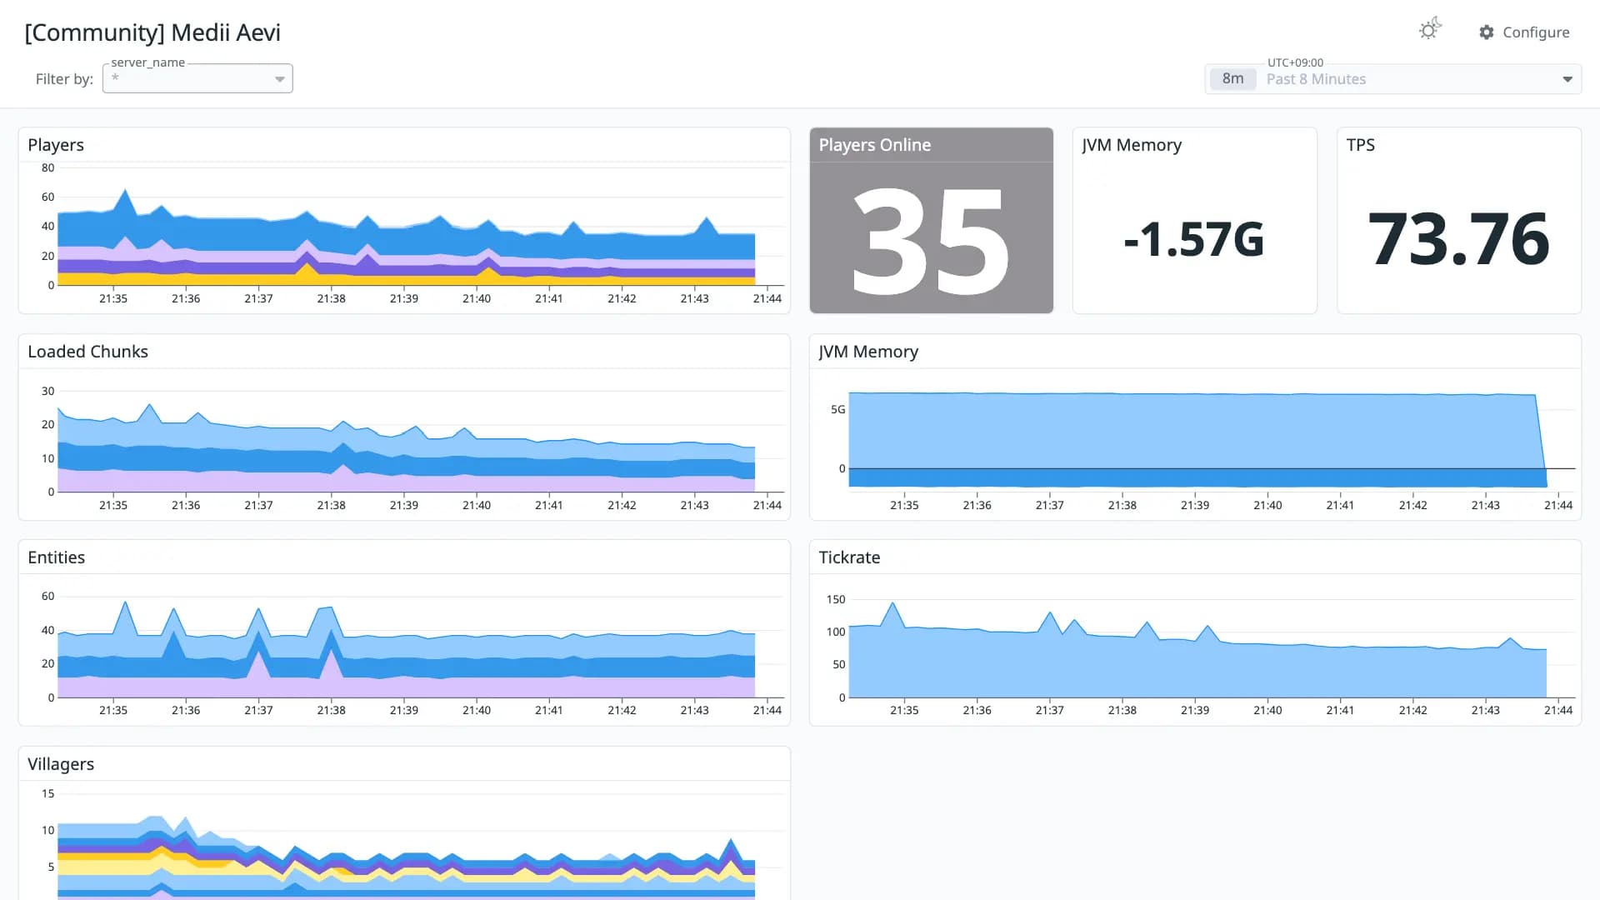Image resolution: width=1600 pixels, height=900 pixels.
Task: Click the JVM Memory timeseries graph title
Action: click(x=868, y=352)
